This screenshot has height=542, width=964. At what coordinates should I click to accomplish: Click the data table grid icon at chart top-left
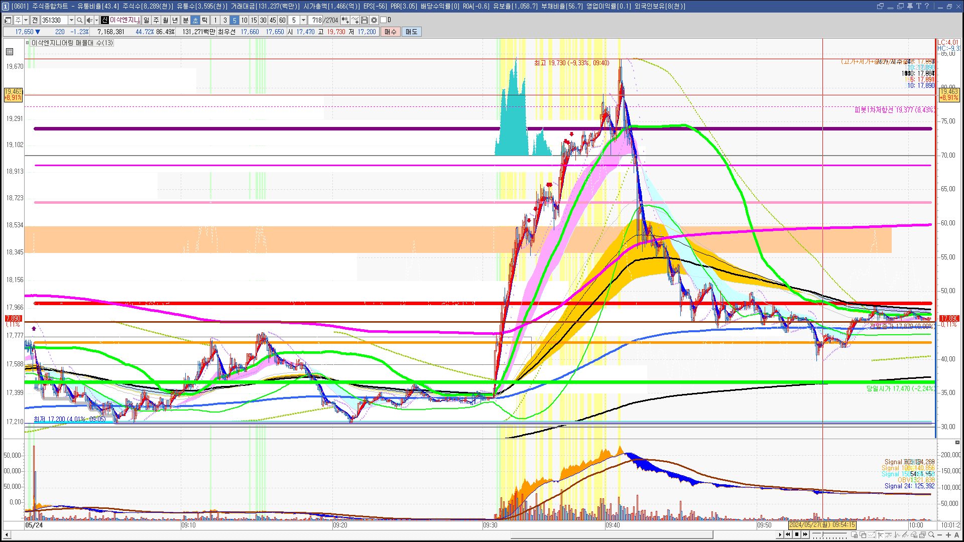click(x=10, y=52)
